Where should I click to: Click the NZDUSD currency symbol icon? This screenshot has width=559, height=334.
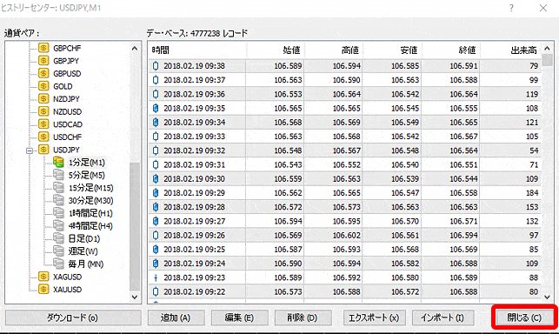tap(43, 111)
